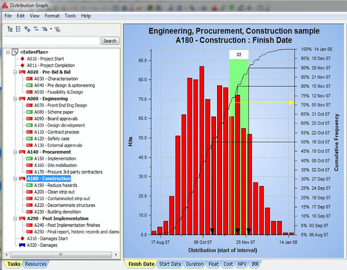Image resolution: width=347 pixels, height=270 pixels.
Task: Click the green task icon for A150 Implementation
Action: coord(29,159)
